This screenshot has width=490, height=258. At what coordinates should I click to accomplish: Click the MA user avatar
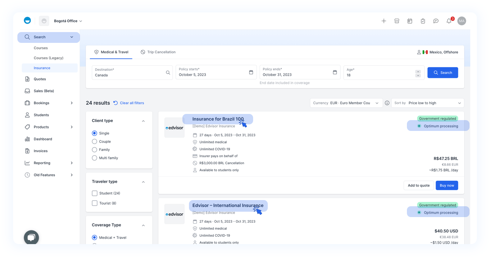click(x=461, y=21)
